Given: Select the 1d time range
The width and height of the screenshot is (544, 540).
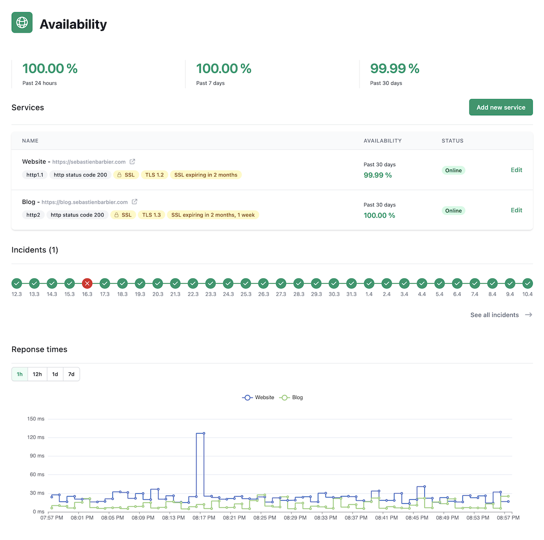Looking at the screenshot, I should (55, 374).
